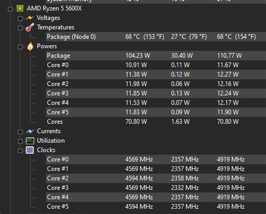Select the Core #0 4569 MHz clock row
The height and width of the screenshot is (214, 266).
pyautogui.click(x=156, y=159)
